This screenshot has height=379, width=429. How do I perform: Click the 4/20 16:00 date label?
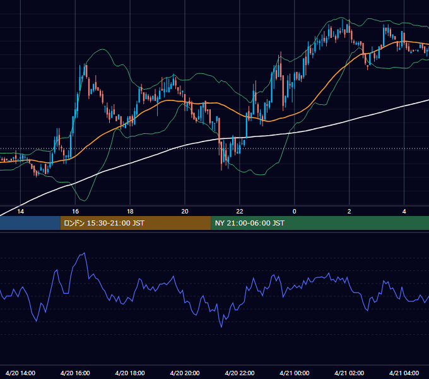coord(75,373)
